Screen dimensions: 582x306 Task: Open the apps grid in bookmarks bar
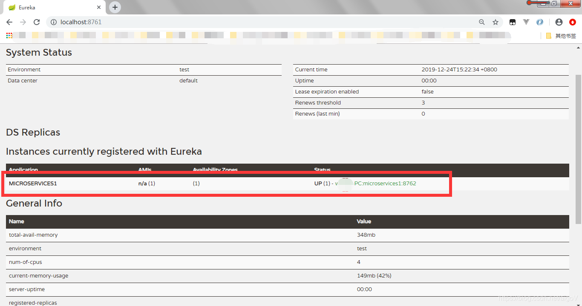point(9,36)
